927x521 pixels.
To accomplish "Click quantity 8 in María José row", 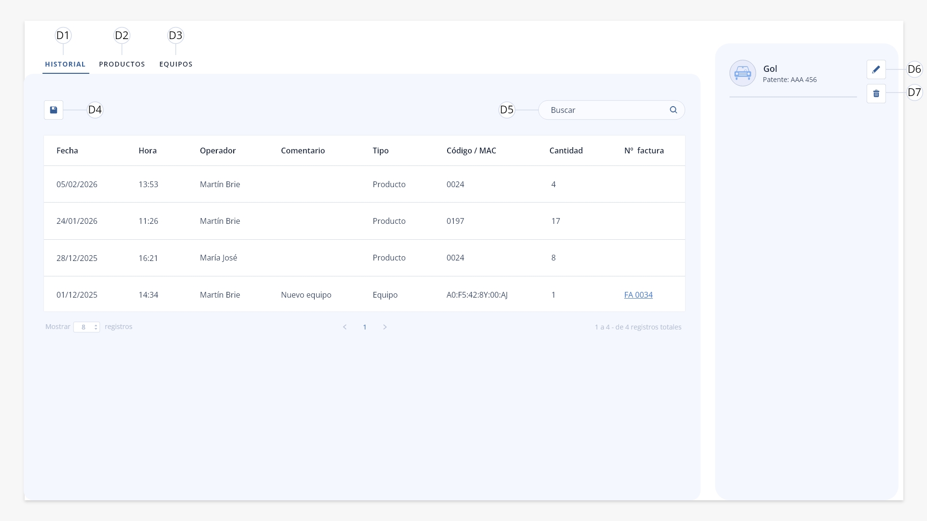I will point(553,258).
